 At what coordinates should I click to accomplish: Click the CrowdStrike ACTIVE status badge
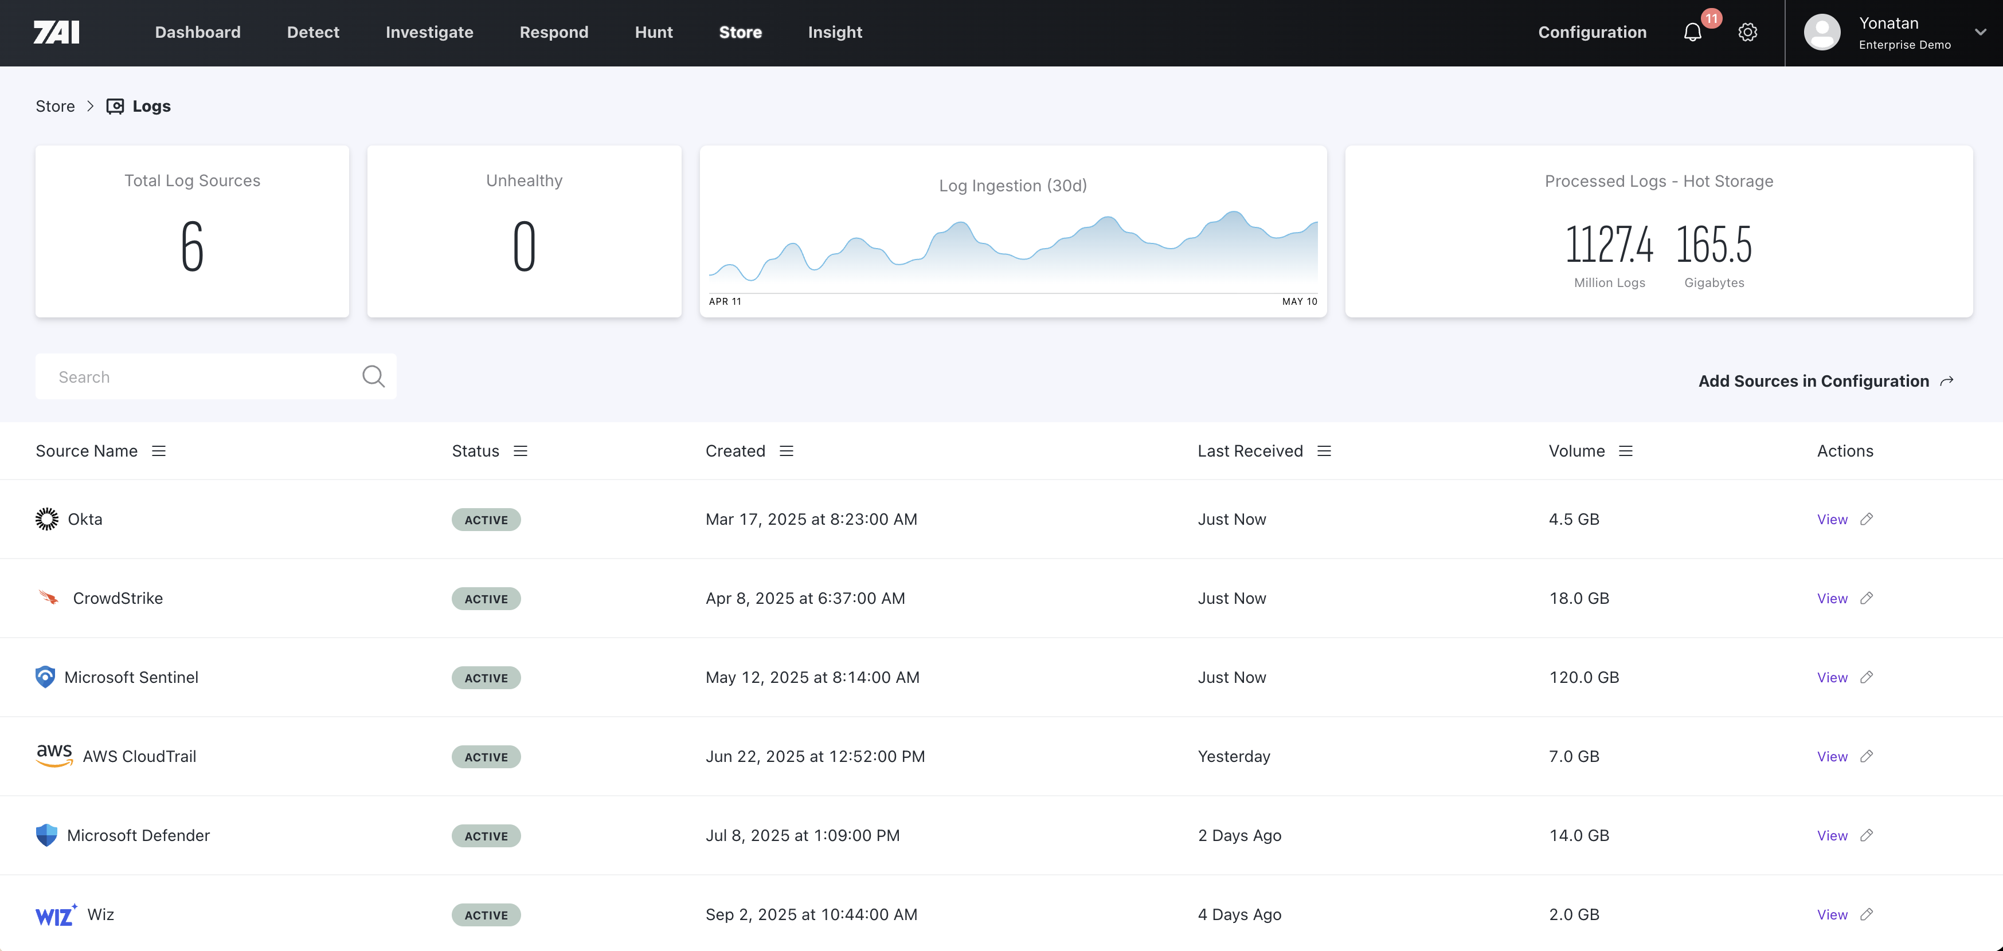[486, 599]
